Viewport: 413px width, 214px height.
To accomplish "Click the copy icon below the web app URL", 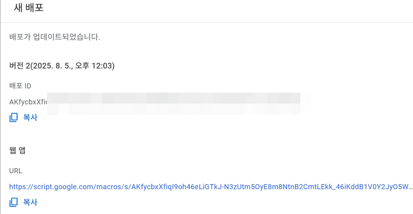I will [13, 203].
